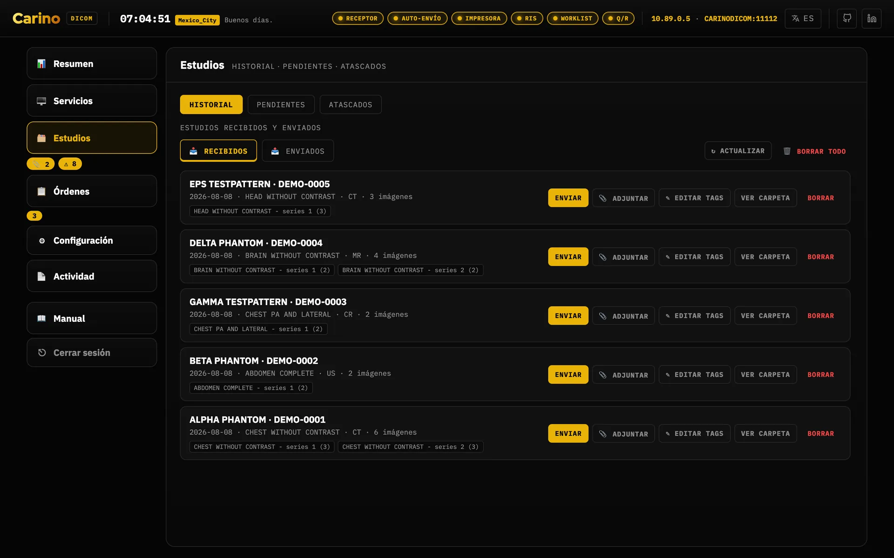
Task: Click BRAIN WITHOUT CONTRAST series 2 chip
Action: tap(410, 270)
